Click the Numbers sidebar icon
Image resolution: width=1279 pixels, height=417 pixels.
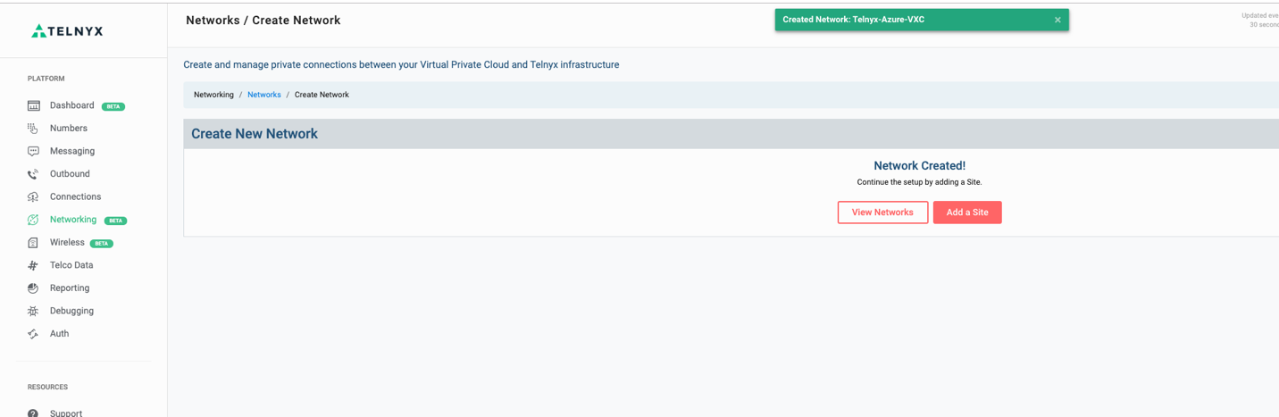pyautogui.click(x=33, y=129)
